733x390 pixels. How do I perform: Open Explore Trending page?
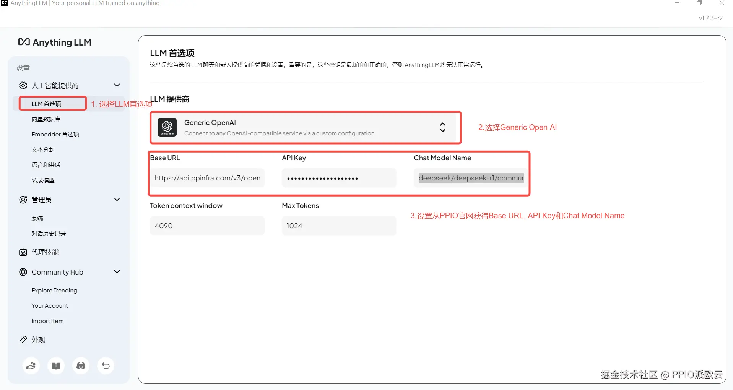coord(54,290)
